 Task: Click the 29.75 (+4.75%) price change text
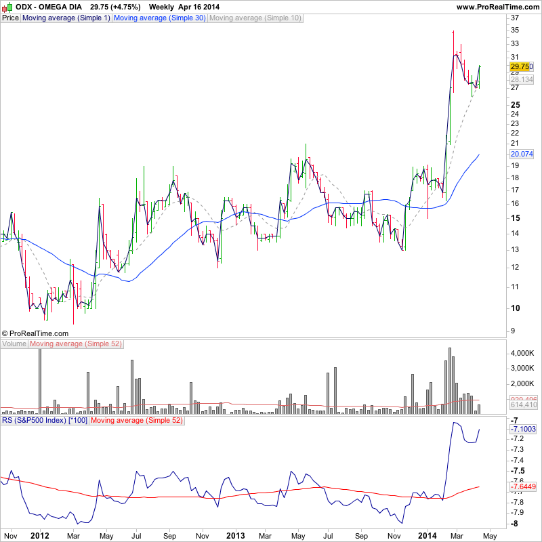click(x=115, y=7)
